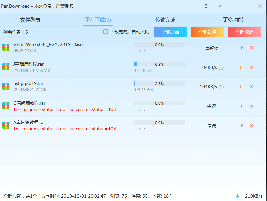Viewport: 267px width, 201px height.
Task: Click the 0.0% progress bar of G高级篇教程.rar
Action: tap(160, 103)
